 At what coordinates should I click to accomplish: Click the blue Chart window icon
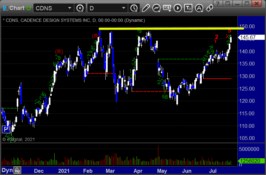5,8
